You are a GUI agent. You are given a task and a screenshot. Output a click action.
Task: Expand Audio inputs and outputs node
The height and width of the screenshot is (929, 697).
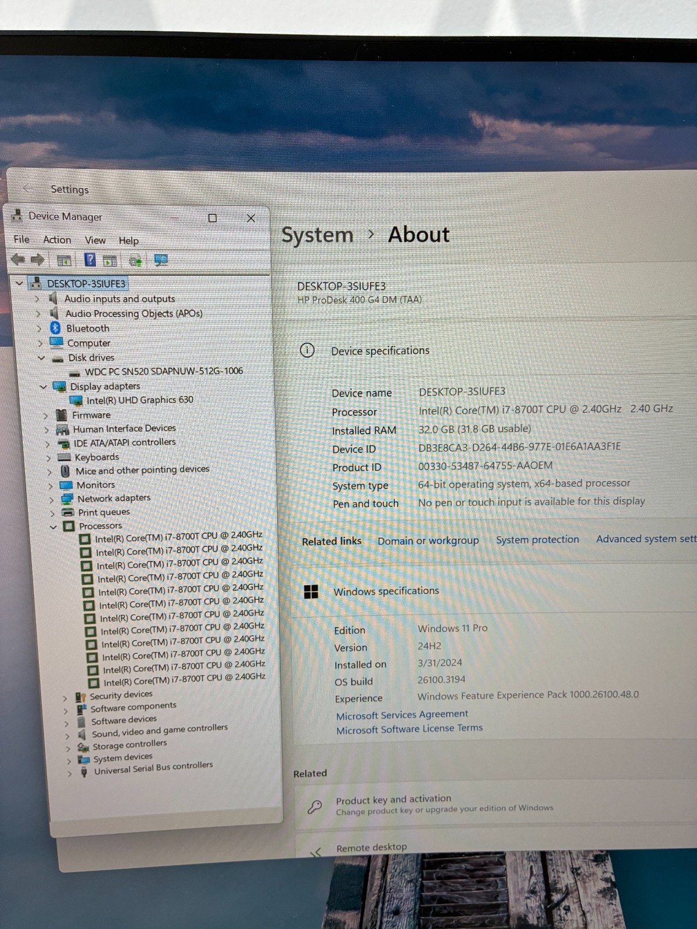point(37,298)
